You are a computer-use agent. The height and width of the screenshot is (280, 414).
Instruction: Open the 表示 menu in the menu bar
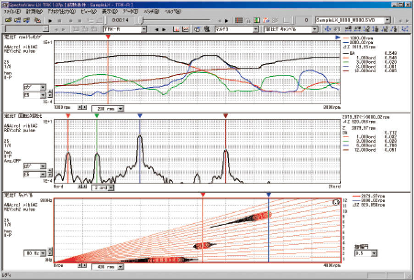coord(110,11)
